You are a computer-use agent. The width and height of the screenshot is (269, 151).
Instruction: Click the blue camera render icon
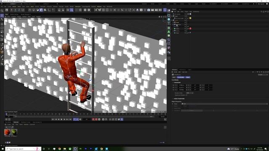coord(149,10)
